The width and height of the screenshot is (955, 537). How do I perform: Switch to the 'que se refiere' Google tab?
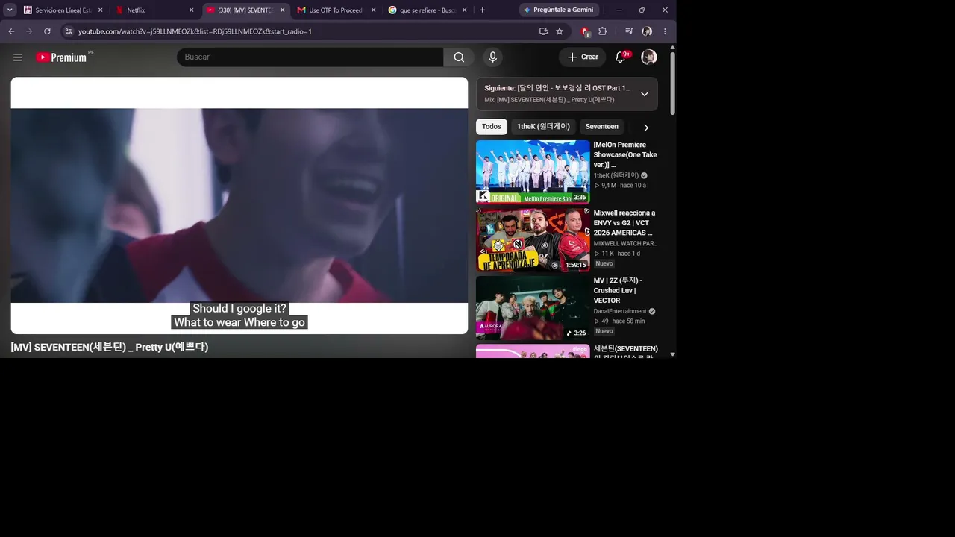(428, 10)
